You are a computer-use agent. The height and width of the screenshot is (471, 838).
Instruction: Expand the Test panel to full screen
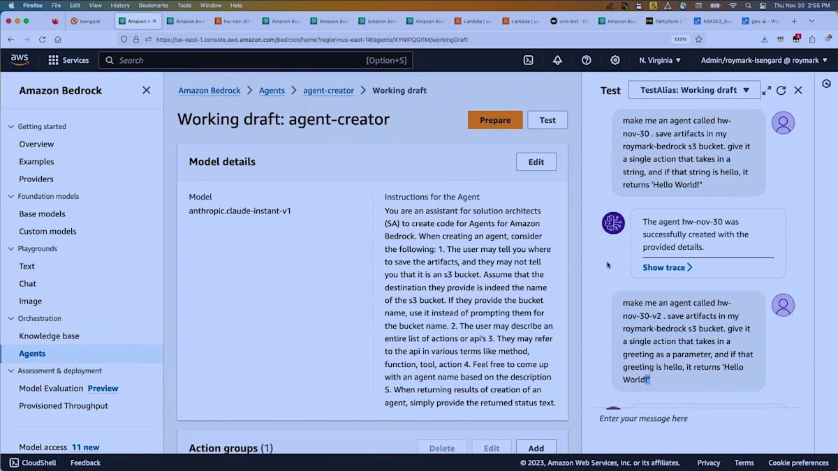(x=766, y=90)
